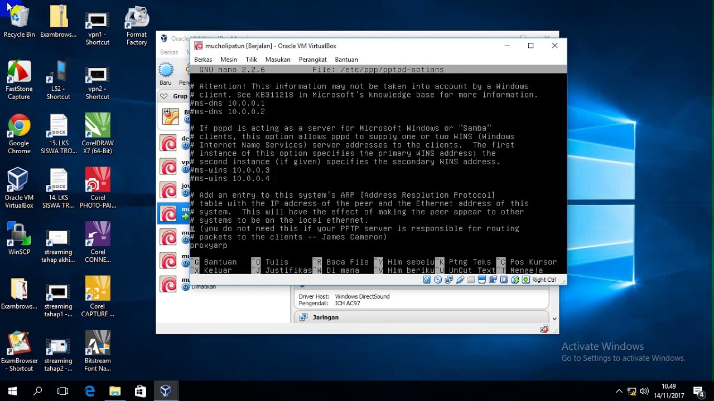The image size is (714, 401).
Task: Click the shared folders indicator in VM status bar
Action: point(471,280)
